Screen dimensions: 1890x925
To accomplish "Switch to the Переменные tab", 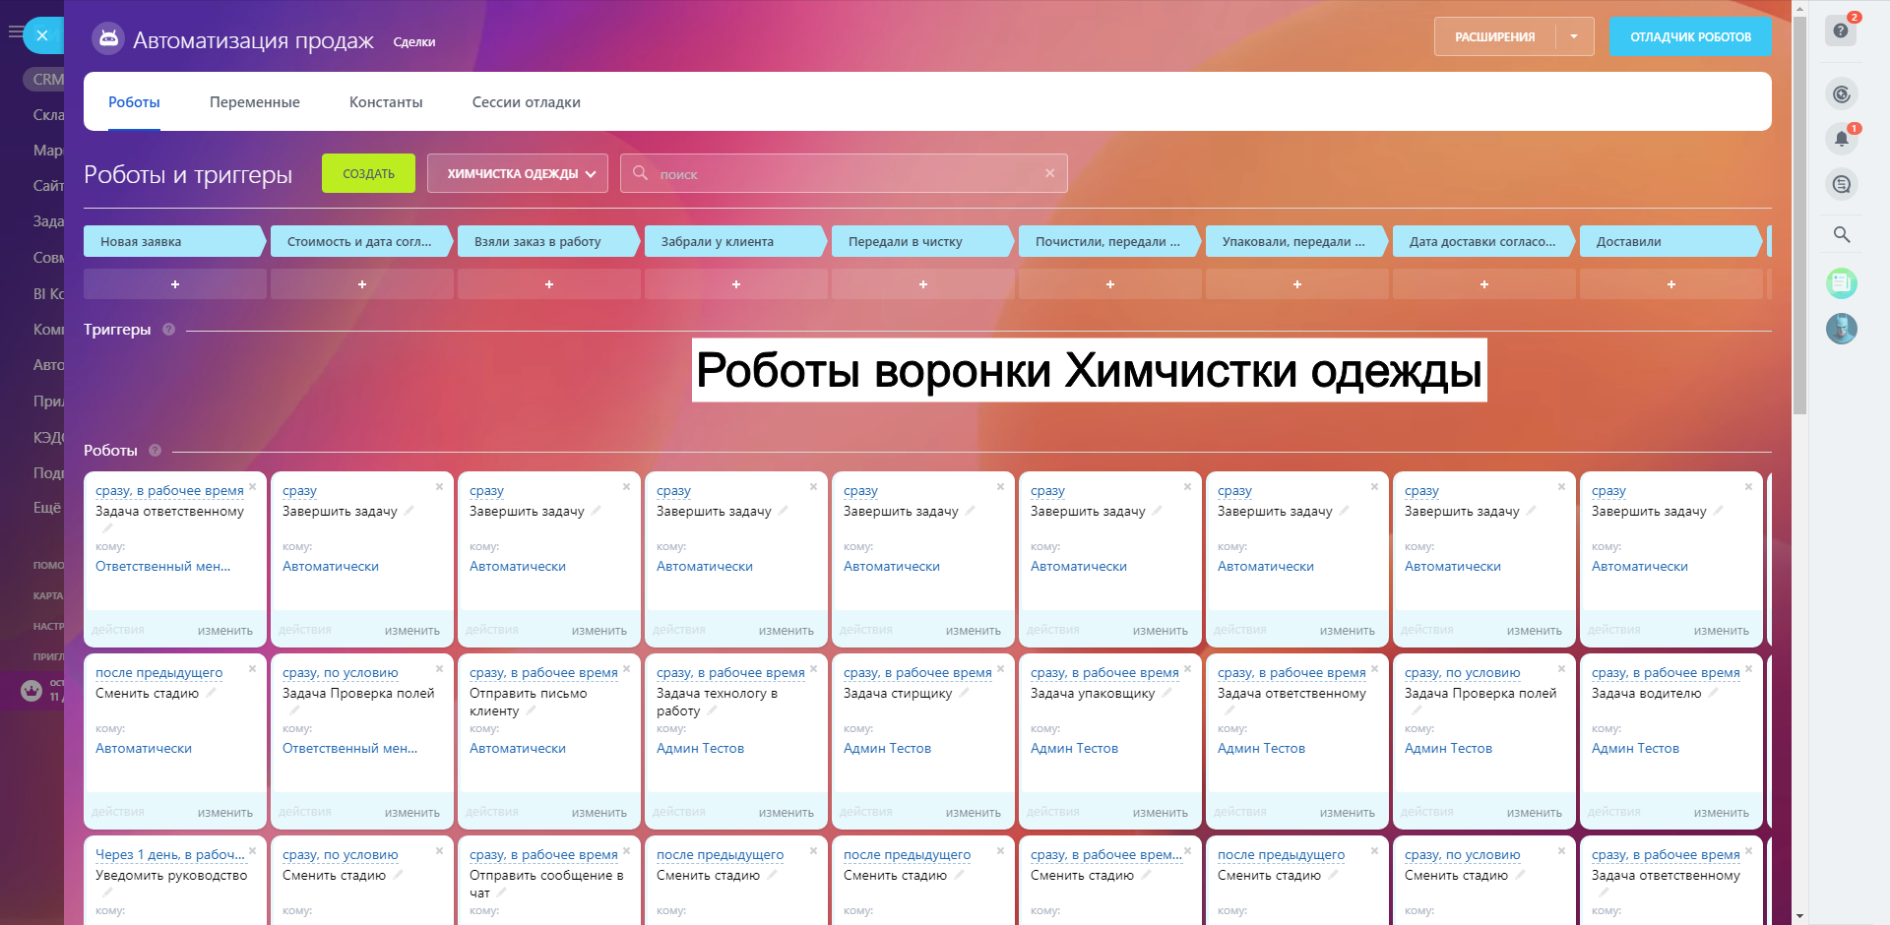I will point(254,102).
